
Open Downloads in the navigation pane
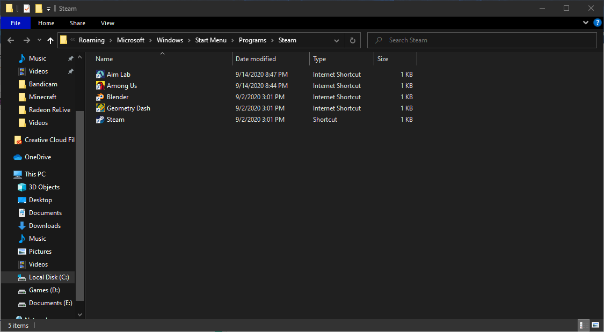tap(39, 226)
